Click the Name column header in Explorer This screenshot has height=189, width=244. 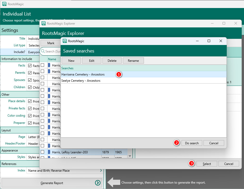point(52,59)
